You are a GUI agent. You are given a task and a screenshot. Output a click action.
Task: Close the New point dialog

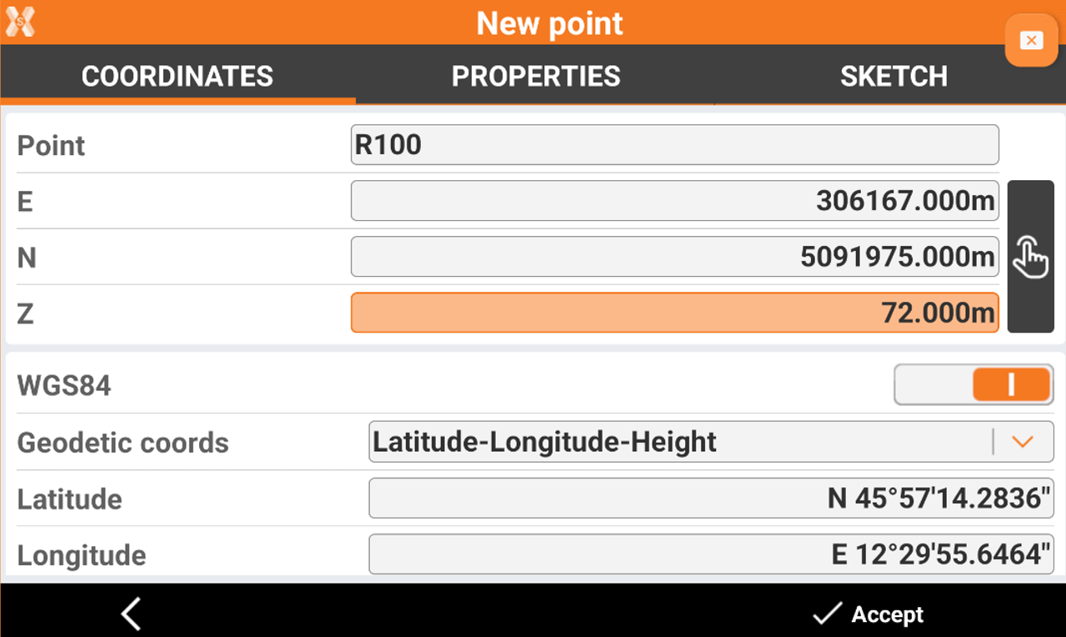(x=1031, y=40)
